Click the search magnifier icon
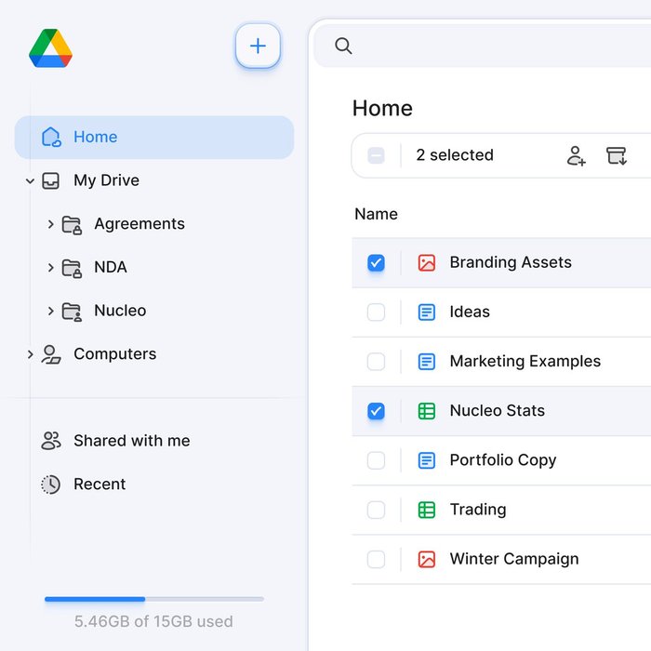Viewport: 651px width, 651px height. [x=343, y=46]
